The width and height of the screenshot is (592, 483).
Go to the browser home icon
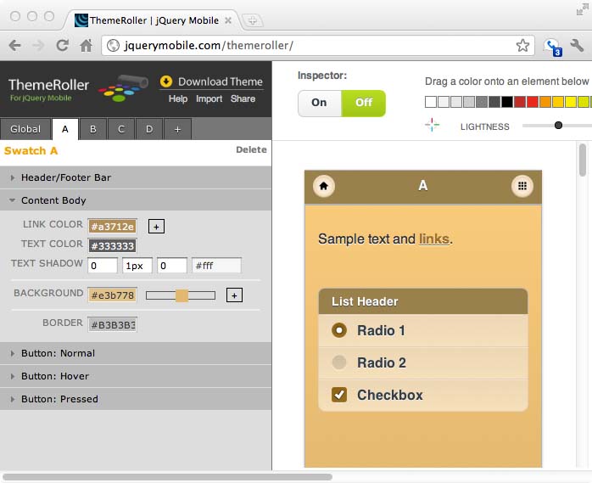[x=86, y=45]
